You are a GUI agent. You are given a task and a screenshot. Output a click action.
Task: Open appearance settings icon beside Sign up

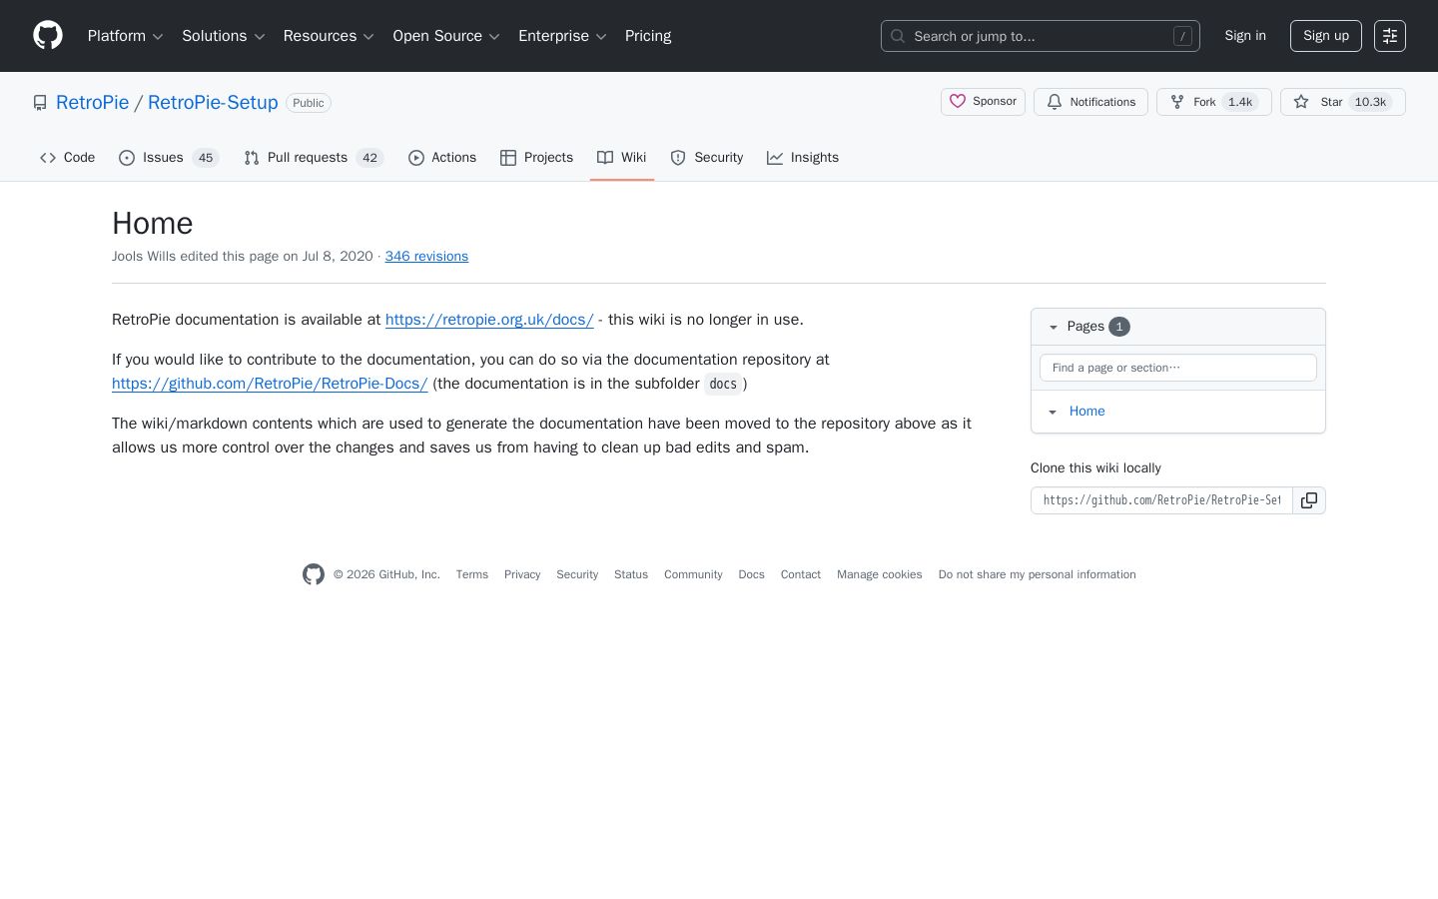pos(1390,36)
